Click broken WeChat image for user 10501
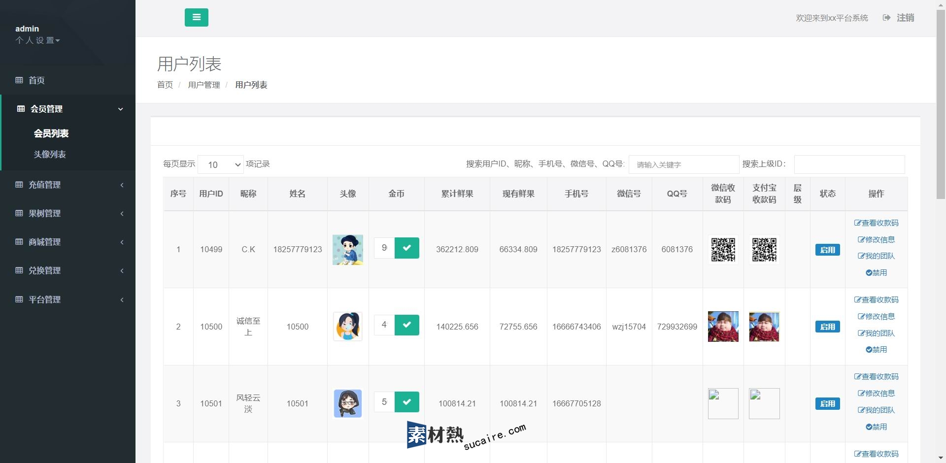 723,403
